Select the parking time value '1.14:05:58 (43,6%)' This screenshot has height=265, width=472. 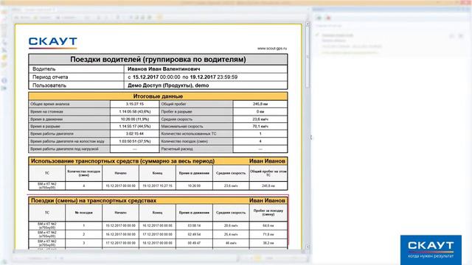(134, 112)
